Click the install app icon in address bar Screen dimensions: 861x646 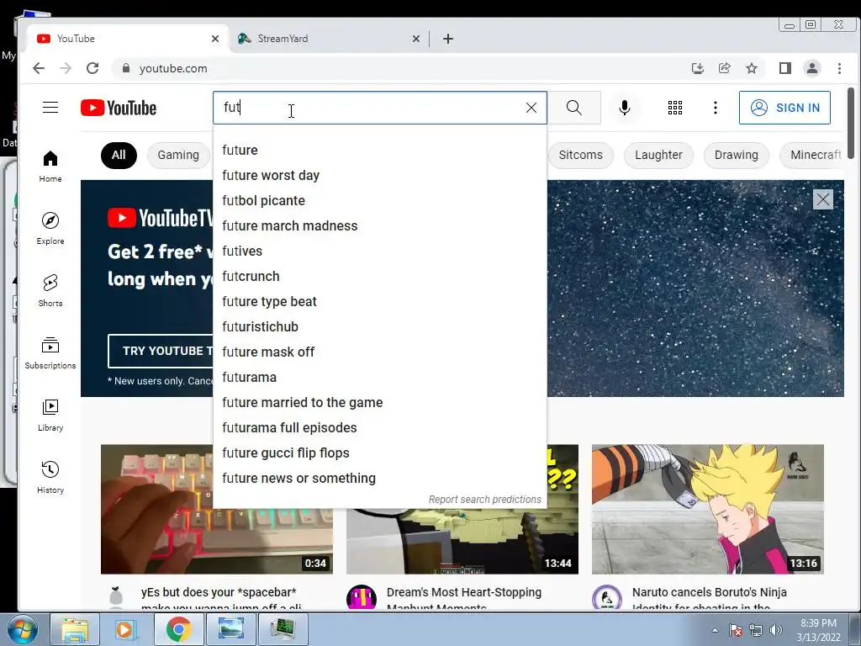click(697, 68)
